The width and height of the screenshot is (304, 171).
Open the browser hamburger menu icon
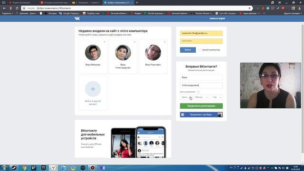[x=279, y=2]
